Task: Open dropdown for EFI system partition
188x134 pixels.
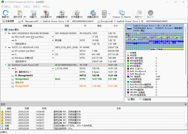Action: pyautogui.click(x=53, y=51)
